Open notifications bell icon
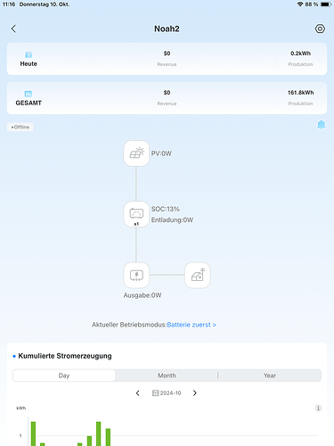The width and height of the screenshot is (334, 446). coord(322,125)
